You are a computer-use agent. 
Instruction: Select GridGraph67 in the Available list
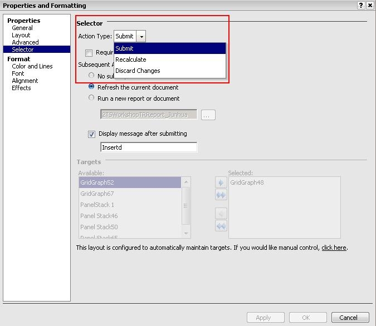tap(97, 194)
